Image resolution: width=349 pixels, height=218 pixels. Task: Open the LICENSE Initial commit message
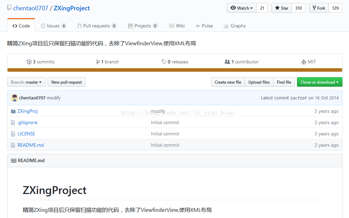(x=165, y=134)
